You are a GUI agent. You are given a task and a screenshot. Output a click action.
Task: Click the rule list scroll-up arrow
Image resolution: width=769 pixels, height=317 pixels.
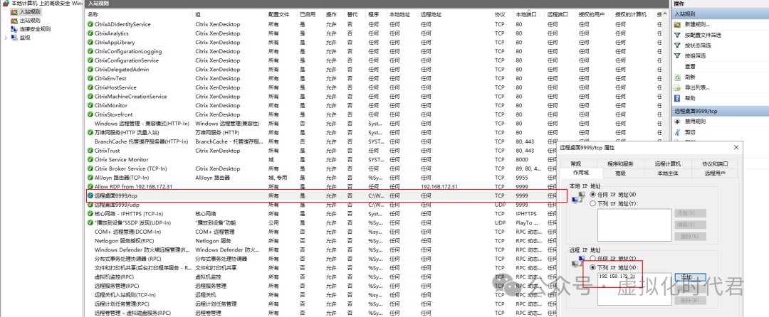pos(665,15)
